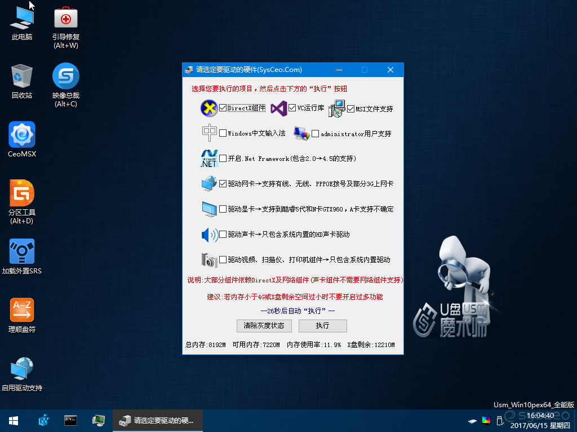Check 开启.Net Framework support box

pyautogui.click(x=223, y=158)
